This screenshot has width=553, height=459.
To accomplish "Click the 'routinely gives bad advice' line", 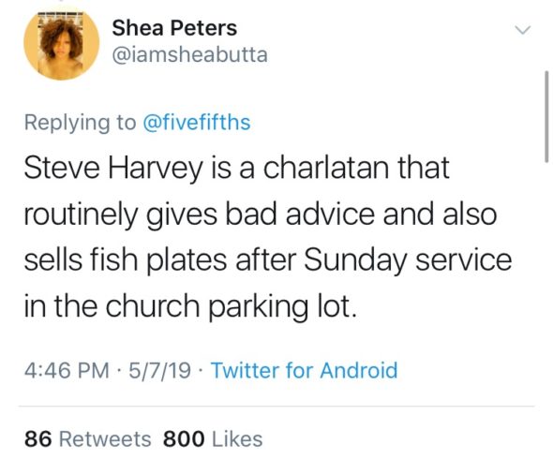I will pyautogui.click(x=261, y=215).
